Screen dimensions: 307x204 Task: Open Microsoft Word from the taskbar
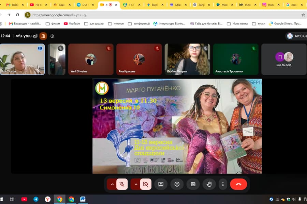coord(83,199)
